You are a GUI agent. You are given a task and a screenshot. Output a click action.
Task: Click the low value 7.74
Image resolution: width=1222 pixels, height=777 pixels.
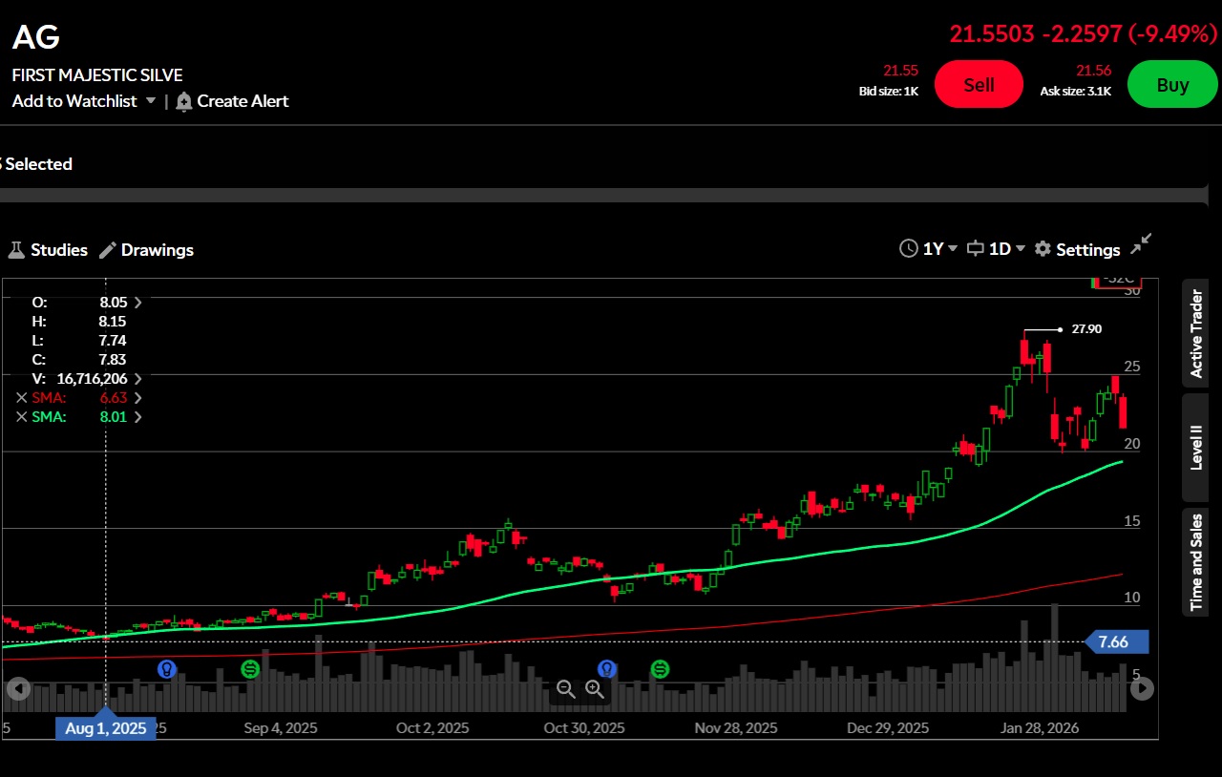click(113, 341)
